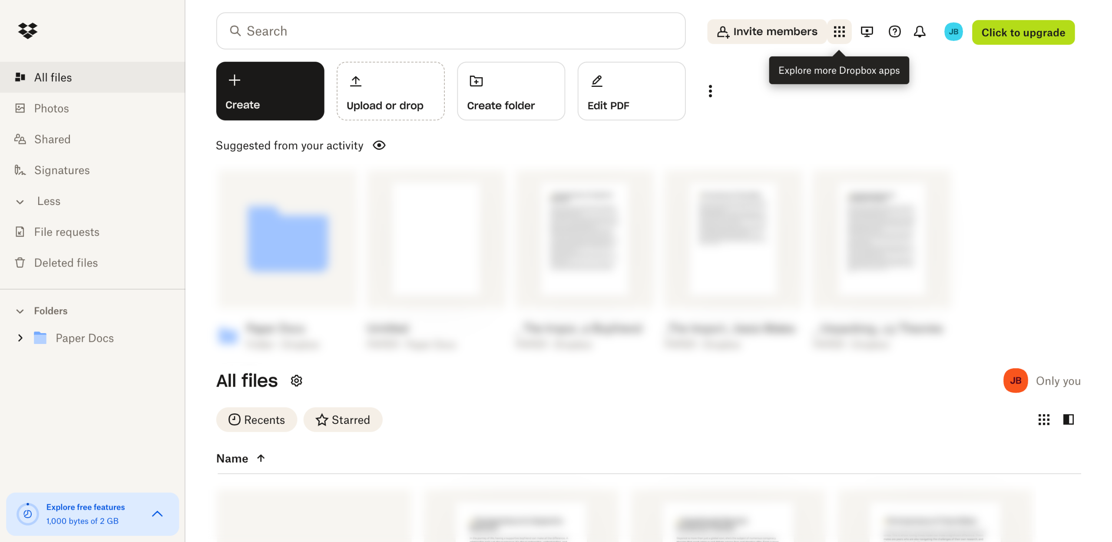Click the notifications bell icon
Screen dimensions: 1112x542
click(x=919, y=32)
